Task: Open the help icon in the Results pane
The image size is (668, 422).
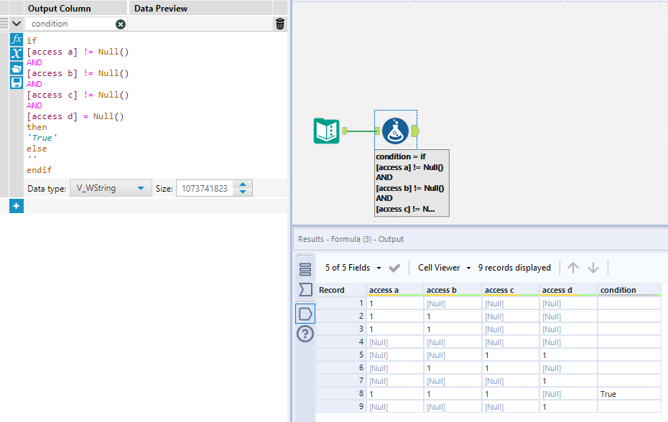Action: (x=305, y=334)
